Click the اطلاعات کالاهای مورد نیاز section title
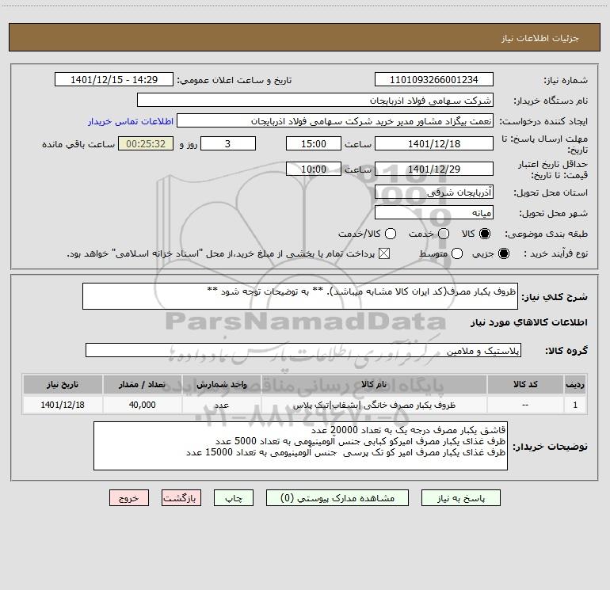This screenshot has width=610, height=590. click(x=529, y=322)
